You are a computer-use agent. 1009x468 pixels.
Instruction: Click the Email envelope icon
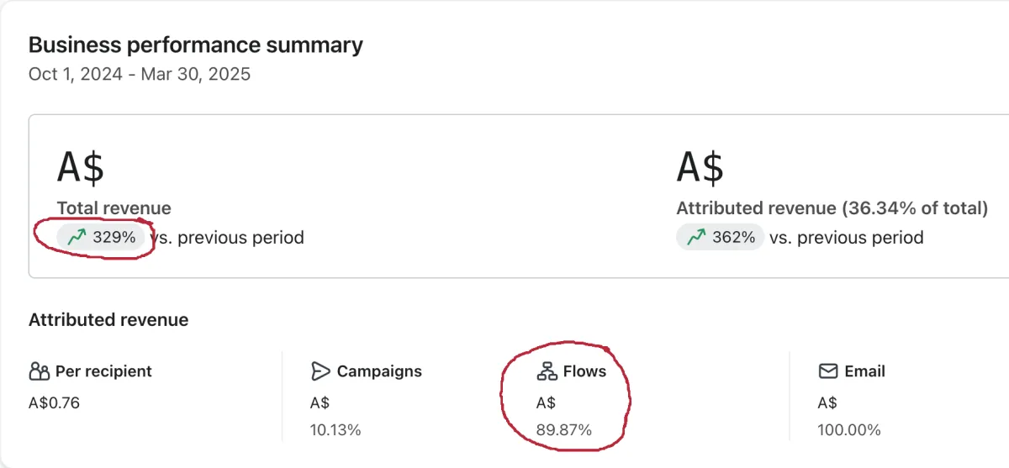pyautogui.click(x=828, y=371)
